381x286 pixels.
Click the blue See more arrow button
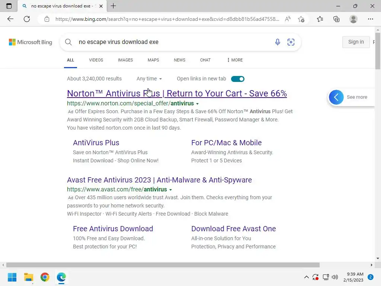pos(336,97)
